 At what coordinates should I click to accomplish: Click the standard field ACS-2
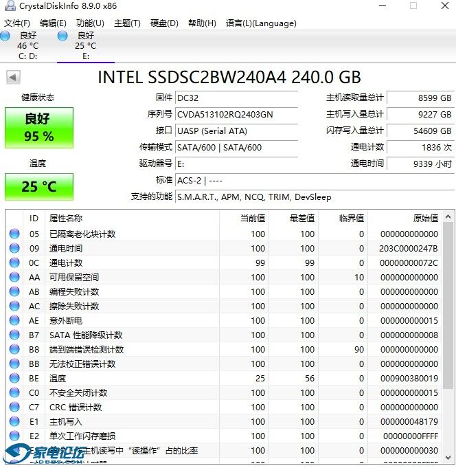point(315,181)
